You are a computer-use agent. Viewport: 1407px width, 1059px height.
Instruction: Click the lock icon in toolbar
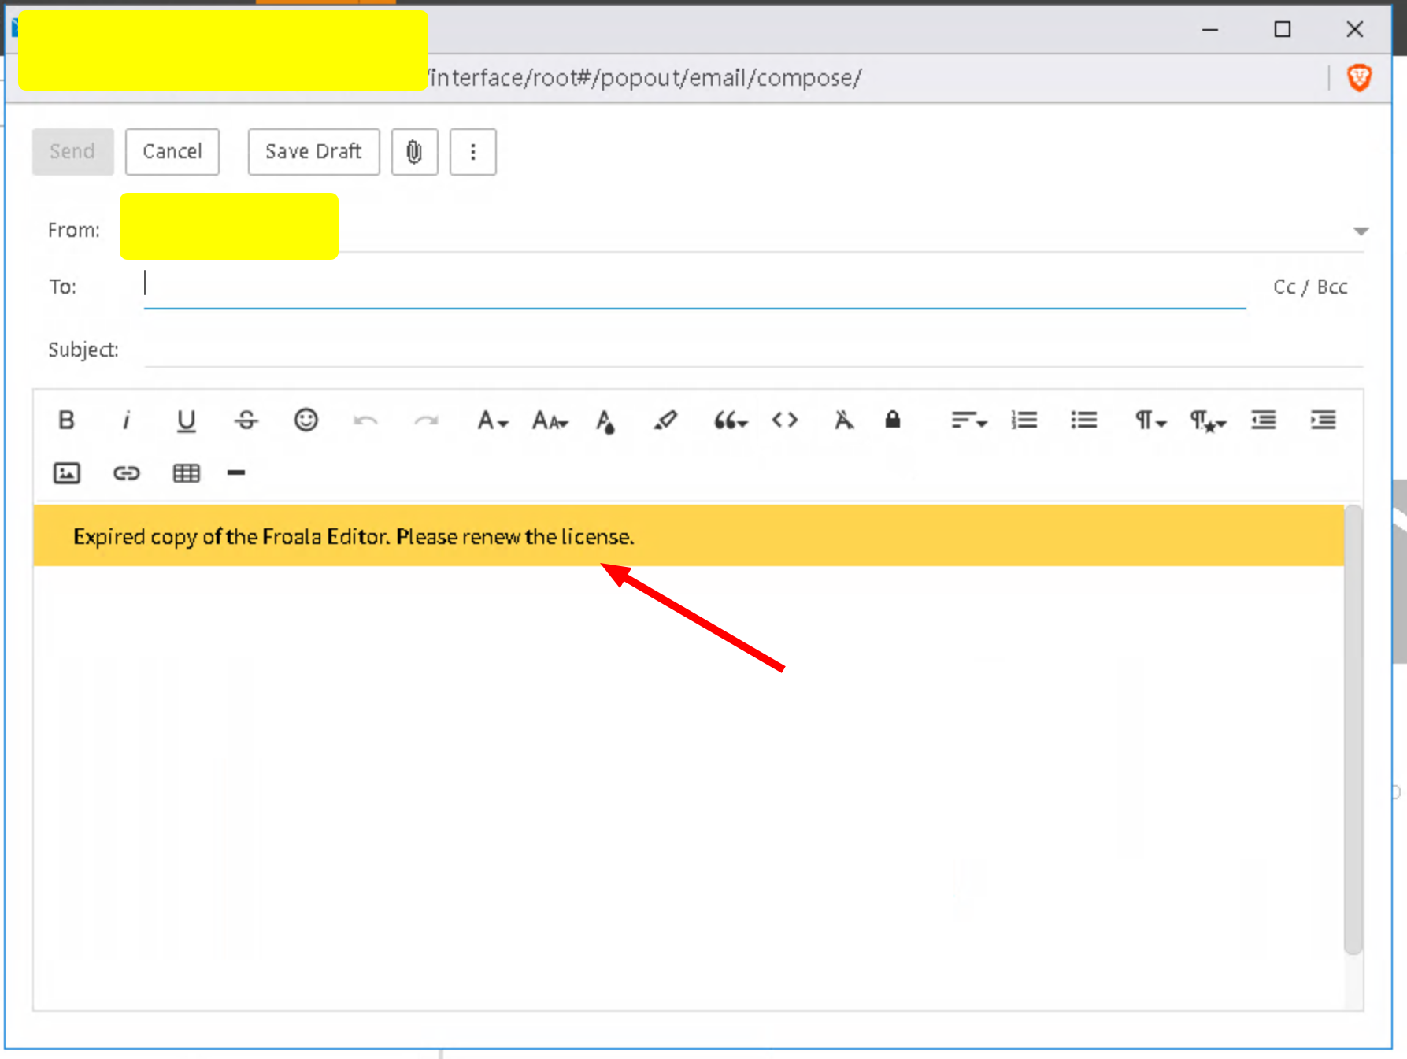[892, 420]
